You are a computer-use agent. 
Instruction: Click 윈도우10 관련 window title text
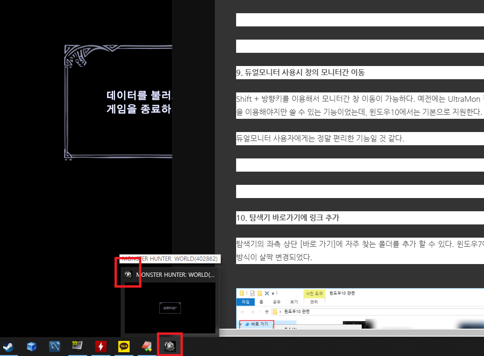(342, 293)
